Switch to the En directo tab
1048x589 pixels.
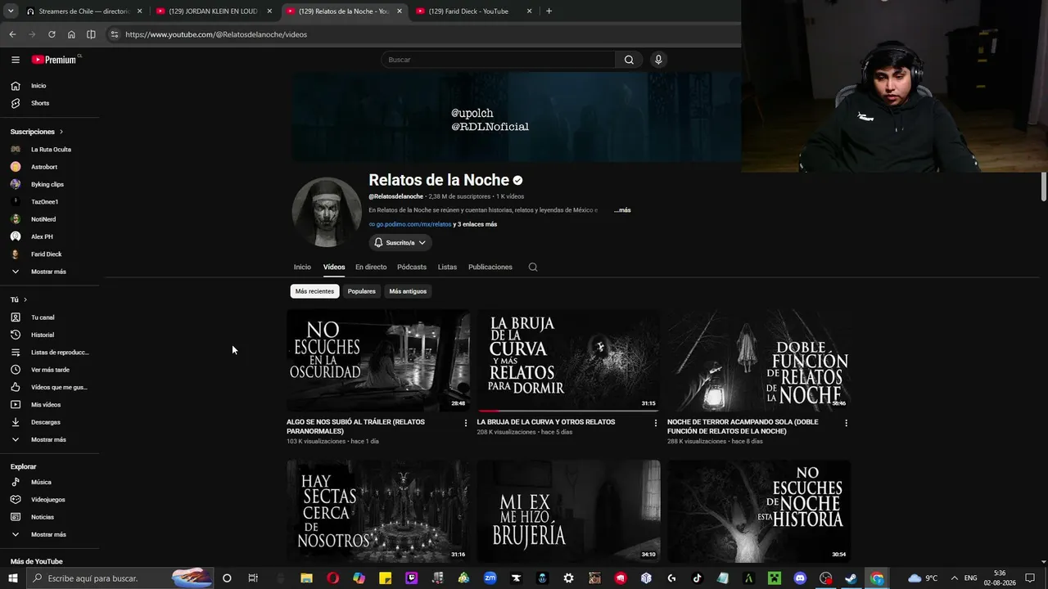pos(371,267)
